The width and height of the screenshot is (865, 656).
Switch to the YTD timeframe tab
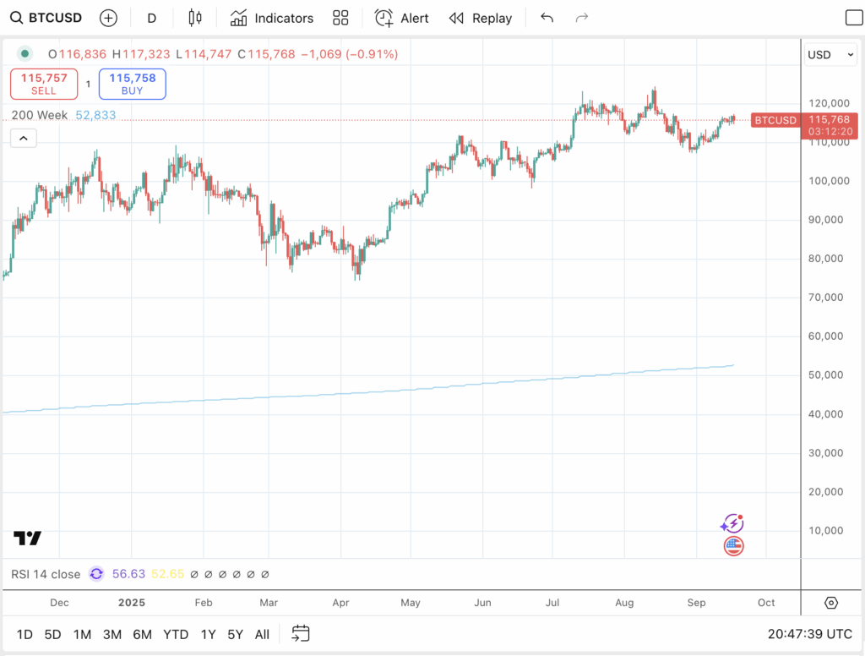176,634
